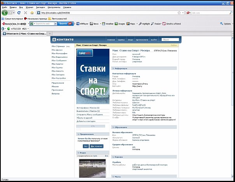Click the stop loading X icon
This screenshot has width=235, height=182.
(x=26, y=12)
